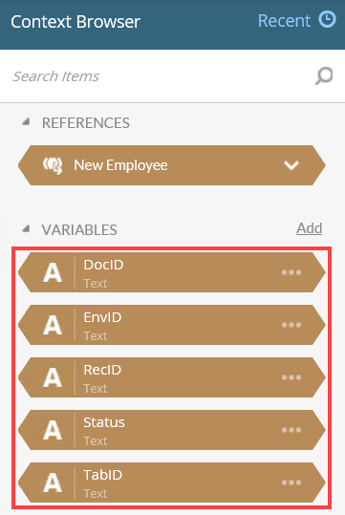Image resolution: width=345 pixels, height=515 pixels.
Task: Collapse the REFERENCES section triangle
Action: coord(26,122)
